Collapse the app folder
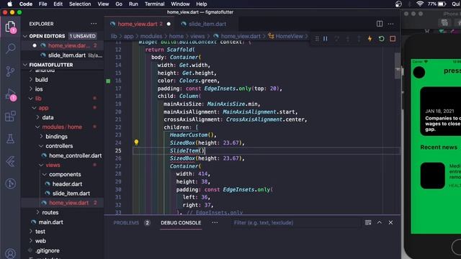 click(x=35, y=108)
